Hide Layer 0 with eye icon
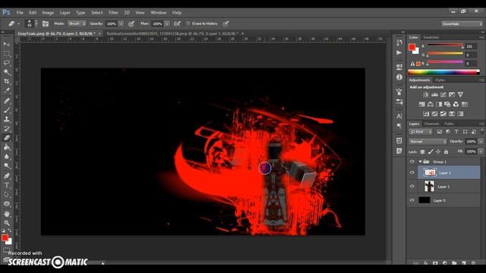The image size is (486, 273). [x=412, y=200]
